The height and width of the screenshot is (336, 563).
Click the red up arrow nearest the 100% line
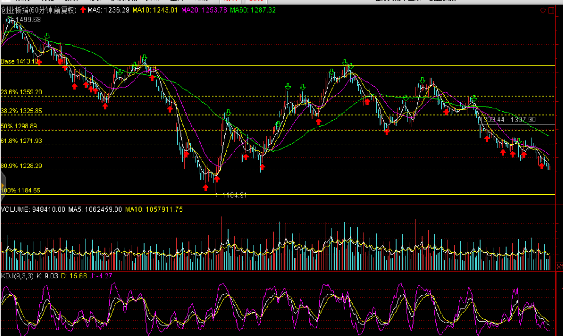pos(205,187)
